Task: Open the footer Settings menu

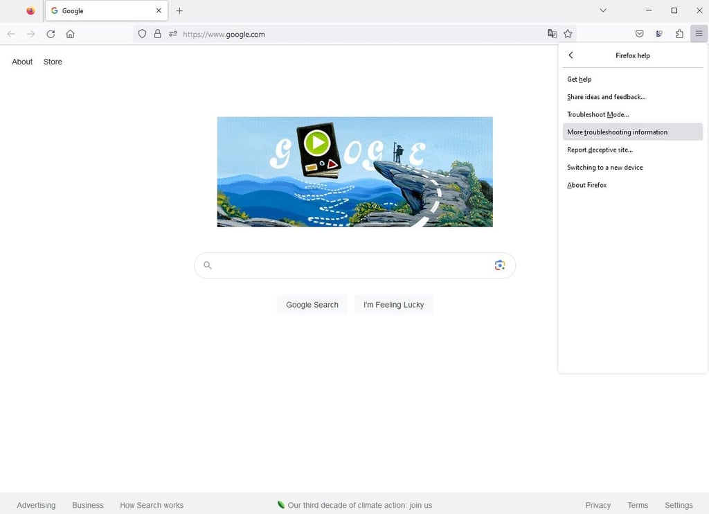Action: pyautogui.click(x=679, y=506)
